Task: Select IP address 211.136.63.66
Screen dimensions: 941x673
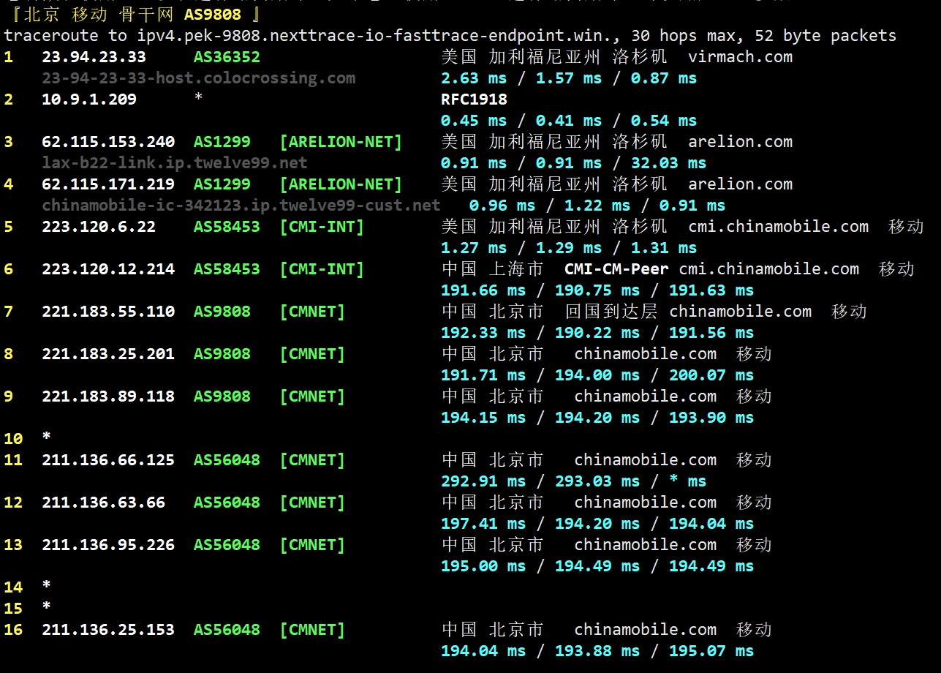Action: click(103, 503)
